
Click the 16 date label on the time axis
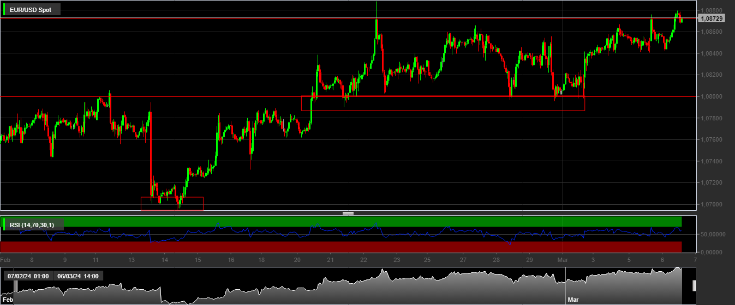231,260
